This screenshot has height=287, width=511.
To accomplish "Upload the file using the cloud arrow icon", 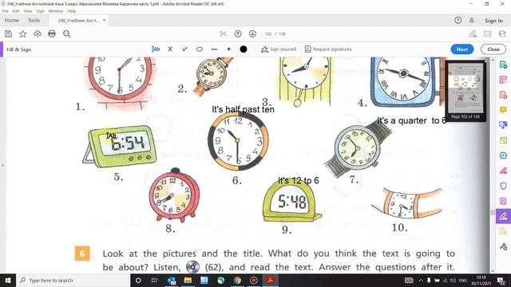I will (38, 33).
